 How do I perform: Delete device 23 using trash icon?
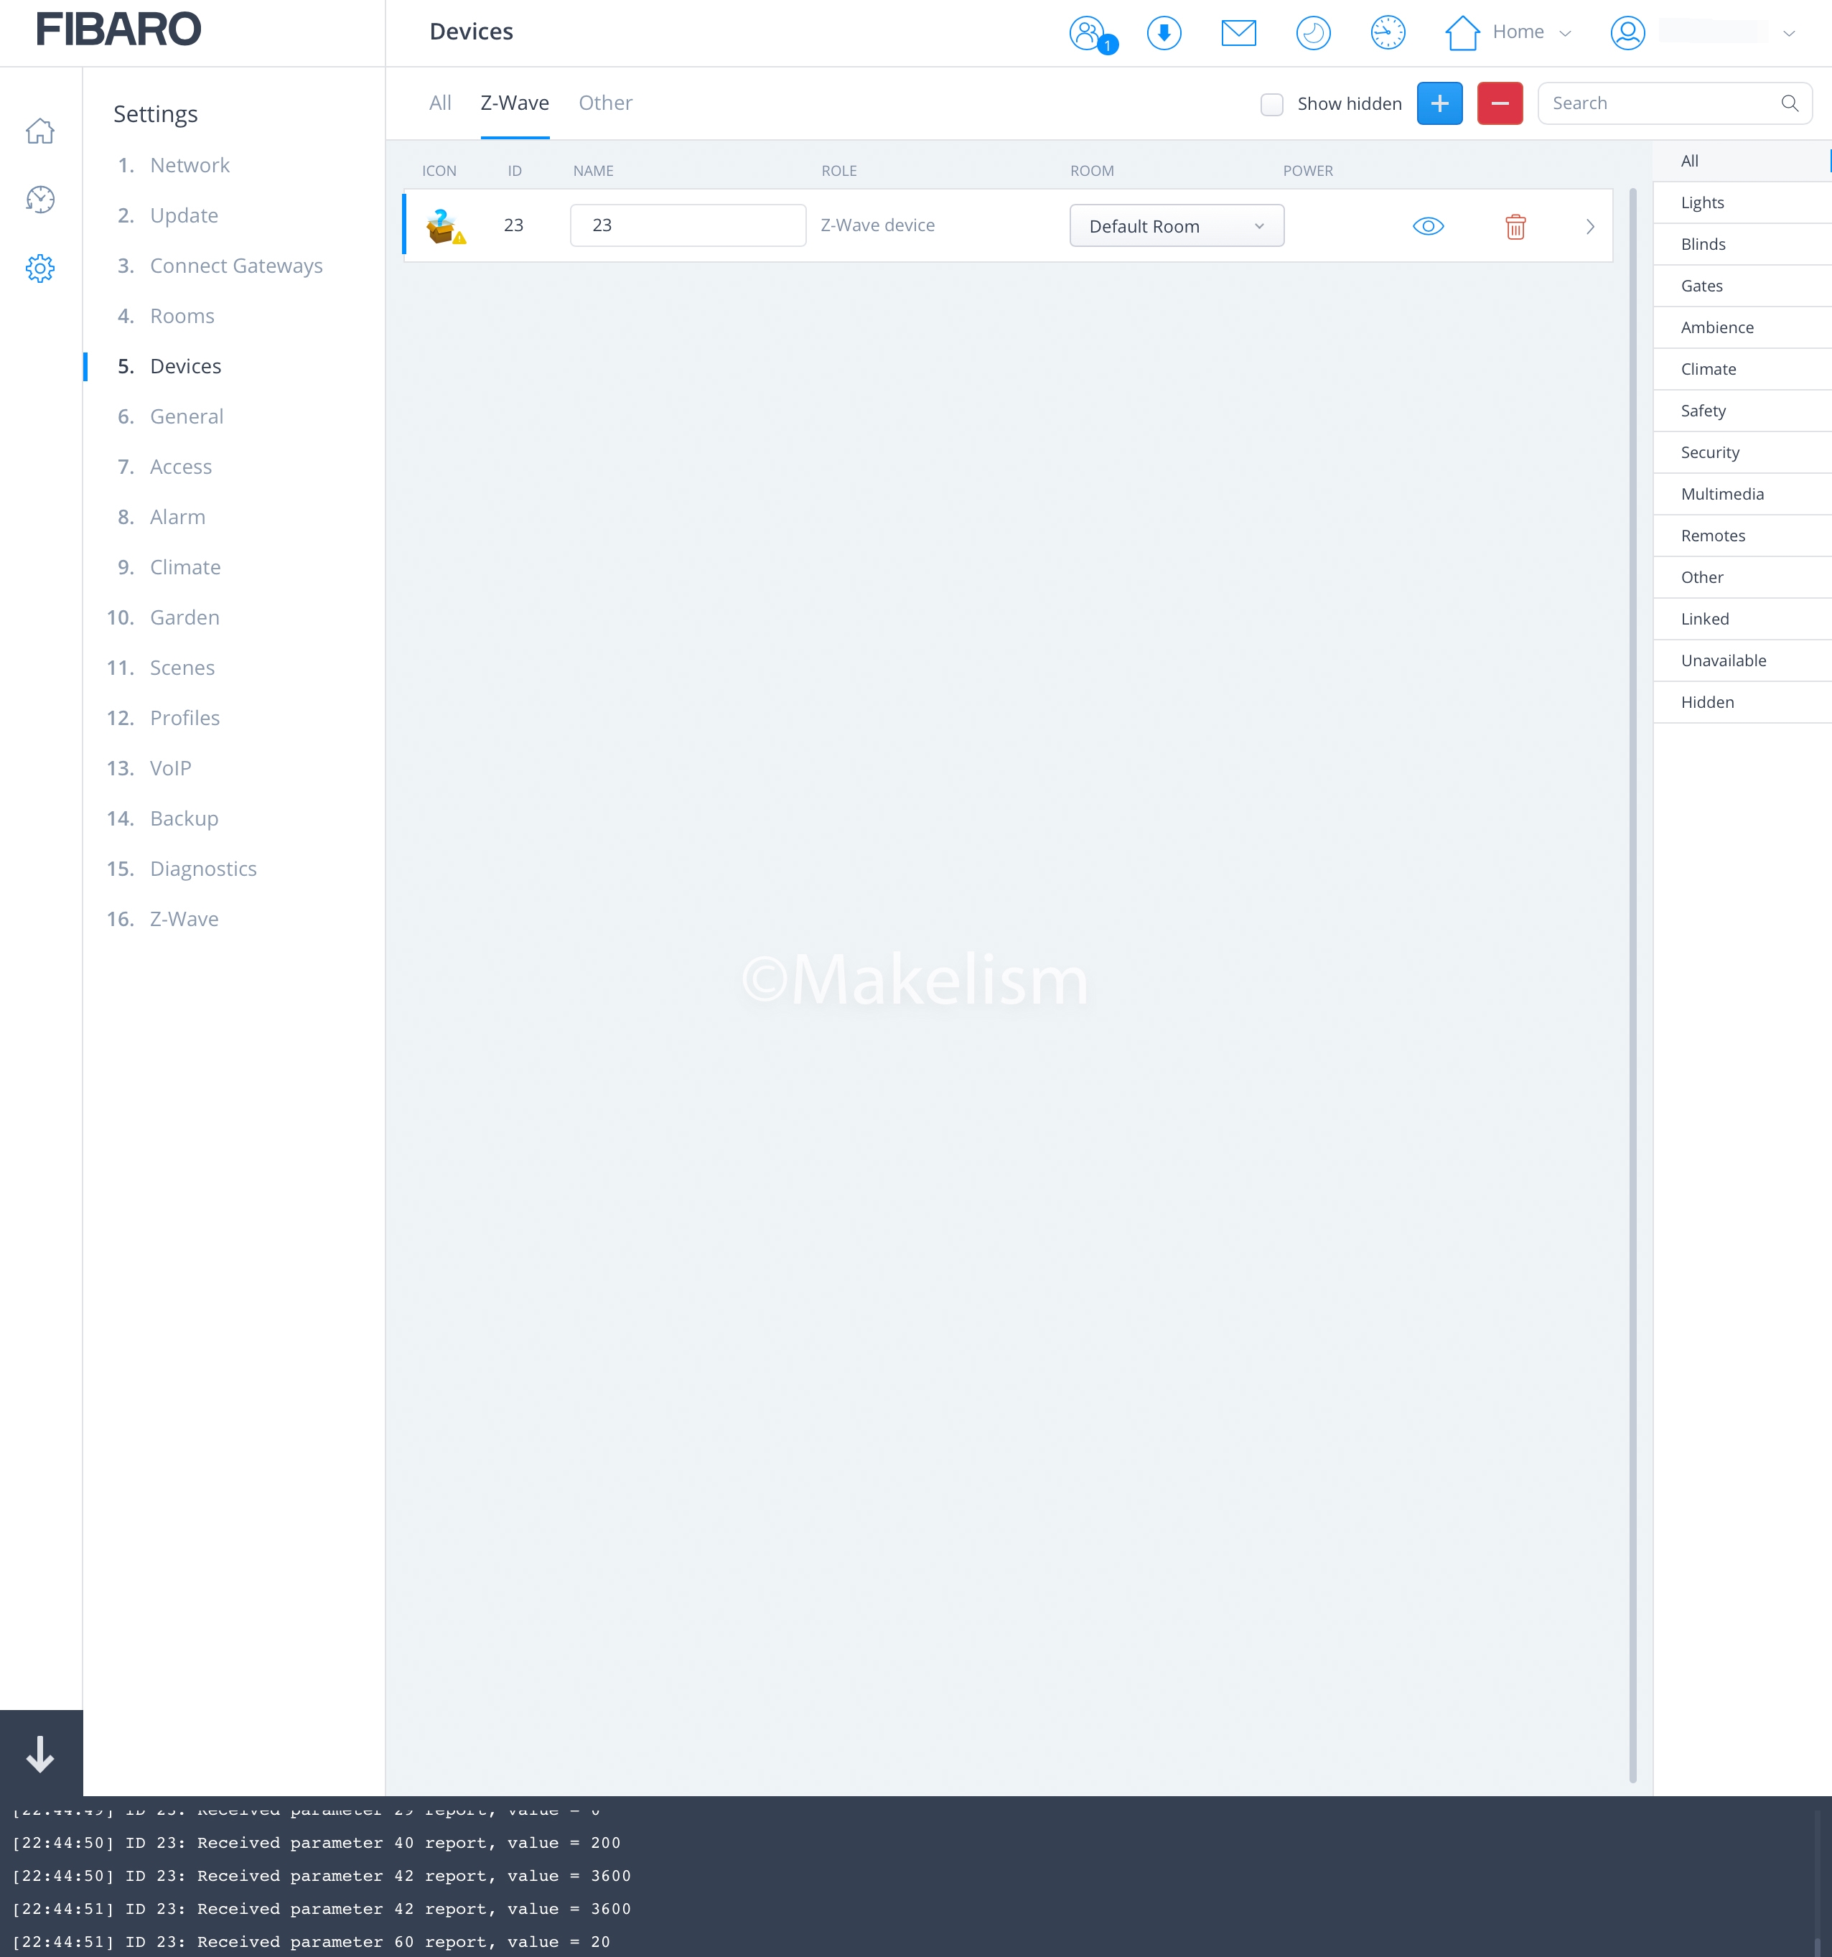tap(1515, 226)
